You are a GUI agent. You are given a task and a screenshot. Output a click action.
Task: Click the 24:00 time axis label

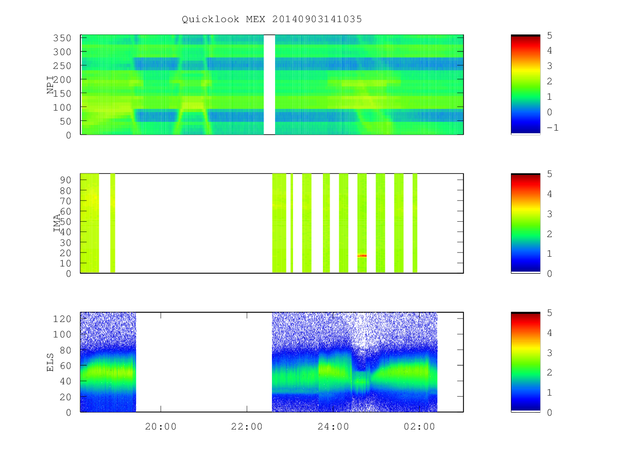pos(333,426)
